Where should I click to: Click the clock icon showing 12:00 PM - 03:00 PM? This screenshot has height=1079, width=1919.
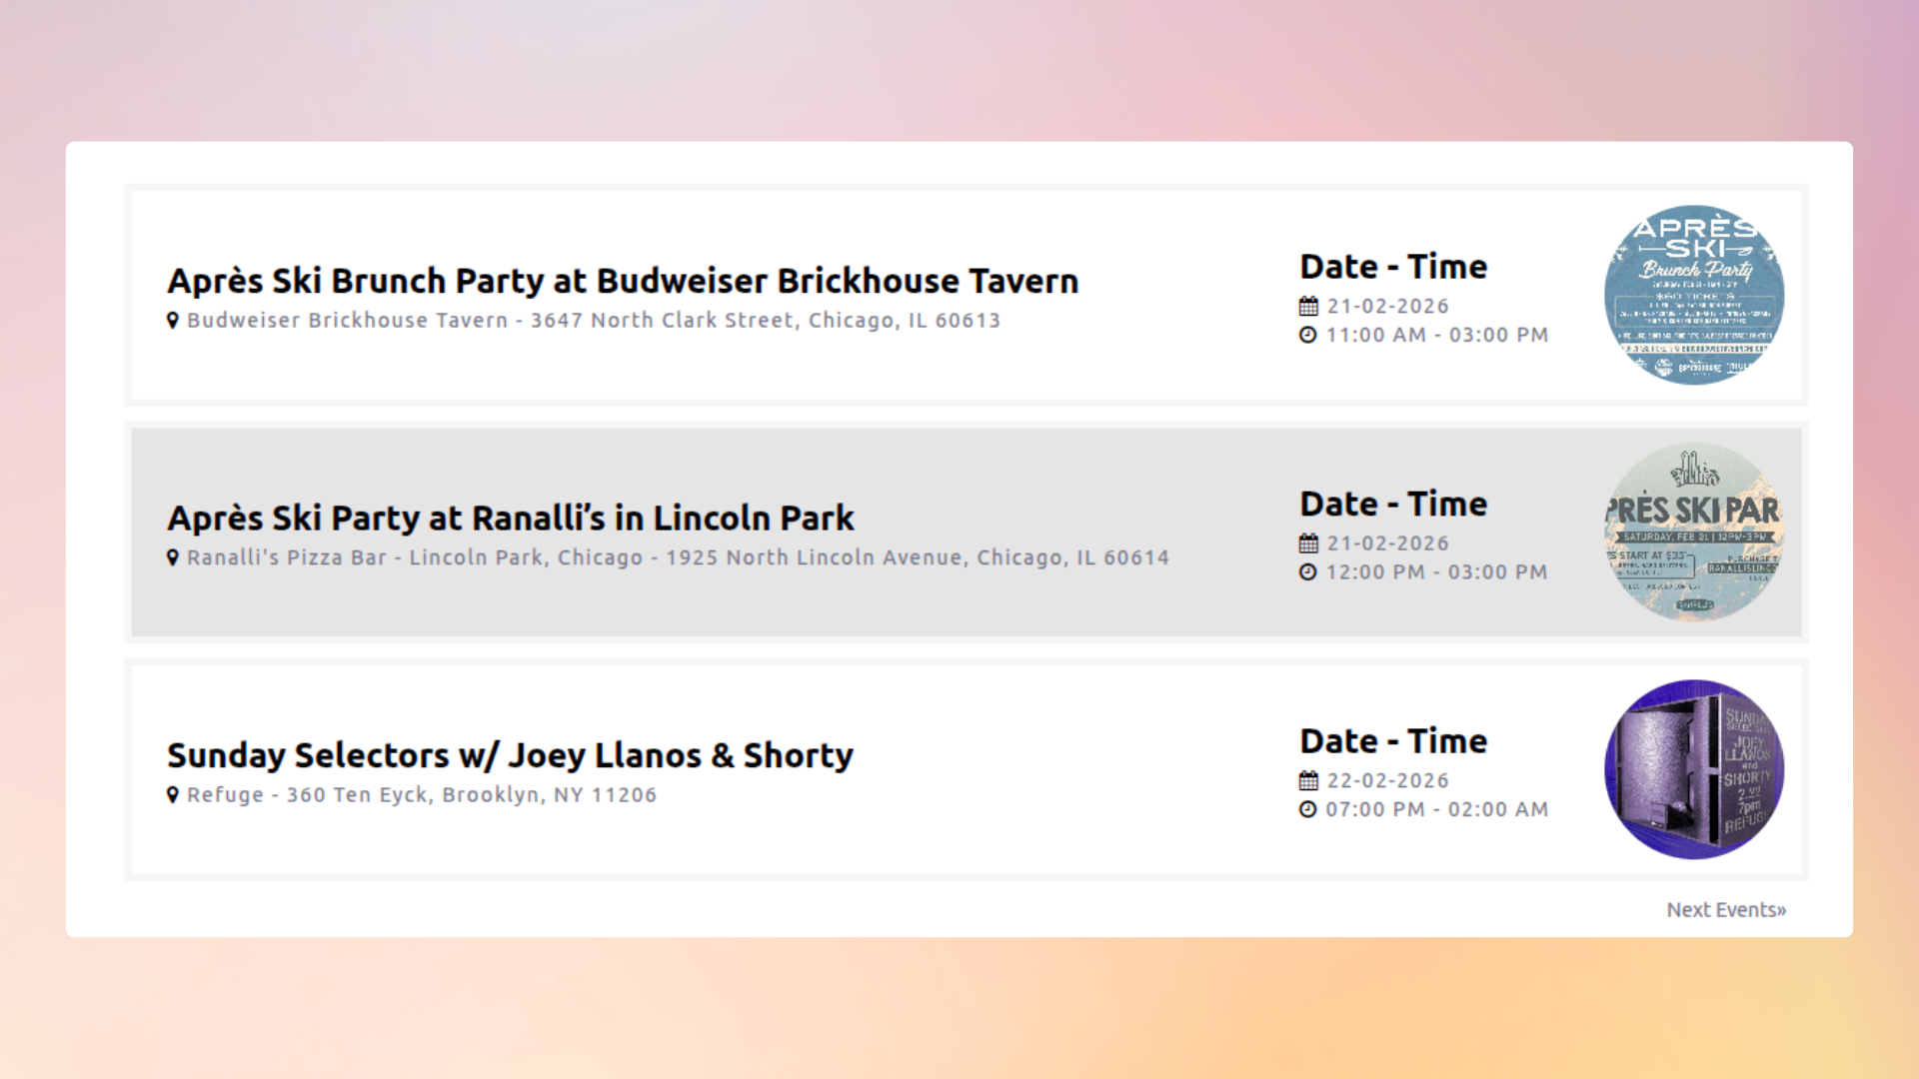[1307, 572]
